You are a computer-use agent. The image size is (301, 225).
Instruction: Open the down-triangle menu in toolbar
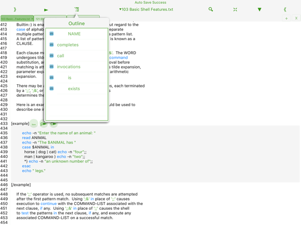tap(260, 9)
